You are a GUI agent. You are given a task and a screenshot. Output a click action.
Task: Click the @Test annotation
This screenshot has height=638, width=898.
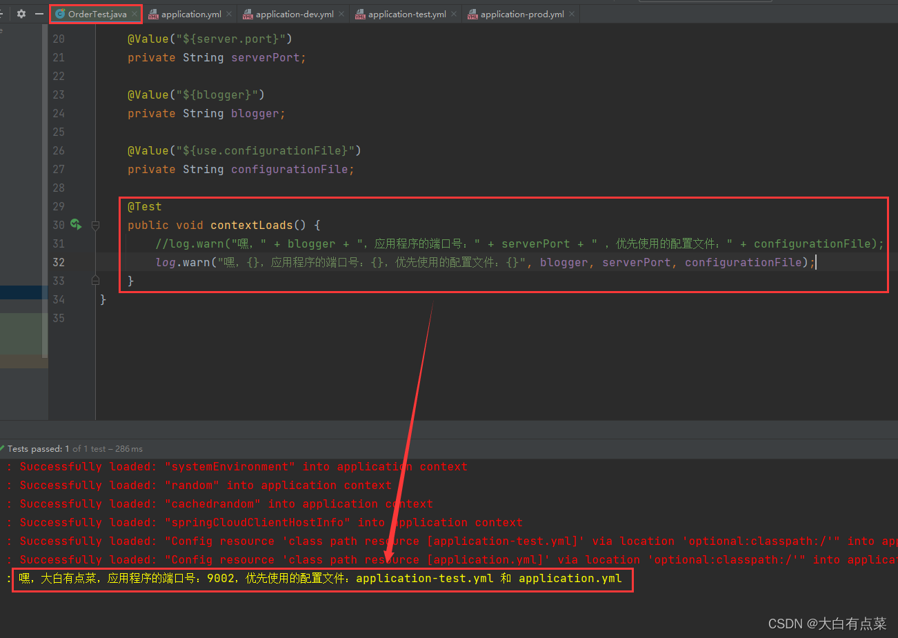coord(144,207)
